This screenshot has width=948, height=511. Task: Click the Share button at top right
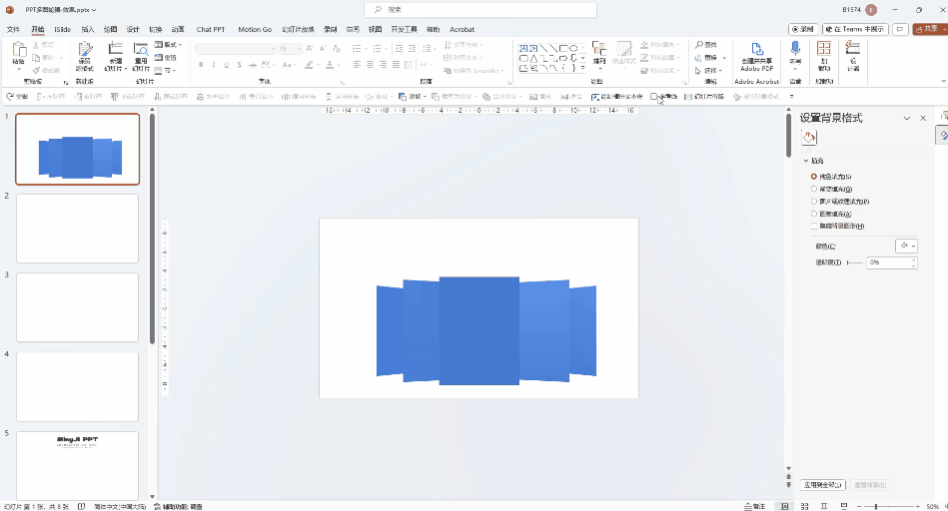[930, 29]
